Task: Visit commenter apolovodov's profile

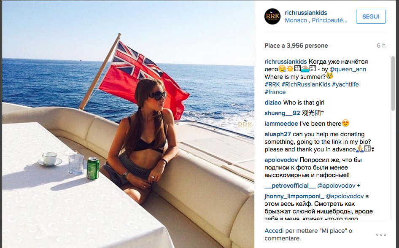Action: point(281,160)
